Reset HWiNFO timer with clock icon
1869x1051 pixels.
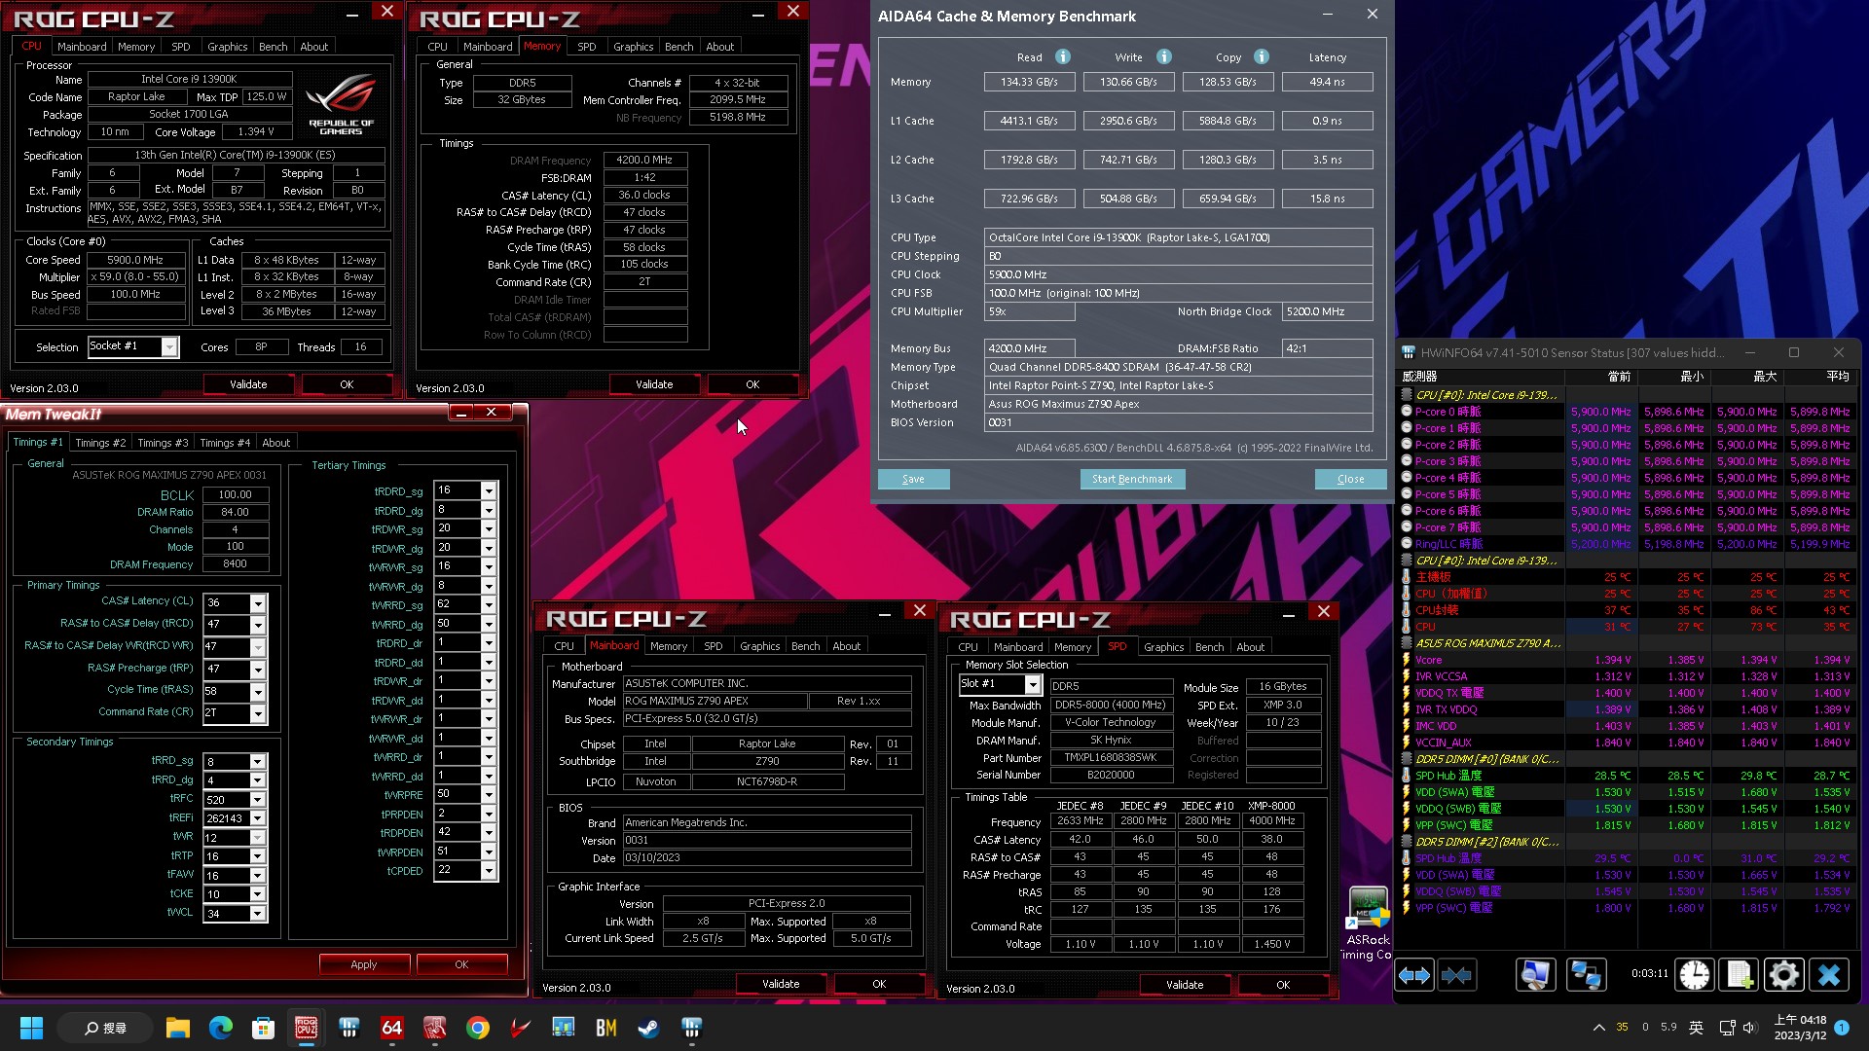coord(1695,975)
